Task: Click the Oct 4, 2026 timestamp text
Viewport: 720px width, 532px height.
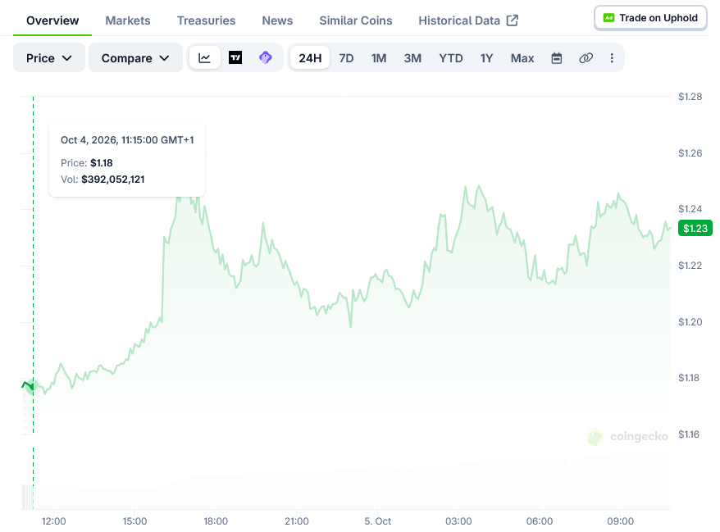Action: (127, 140)
